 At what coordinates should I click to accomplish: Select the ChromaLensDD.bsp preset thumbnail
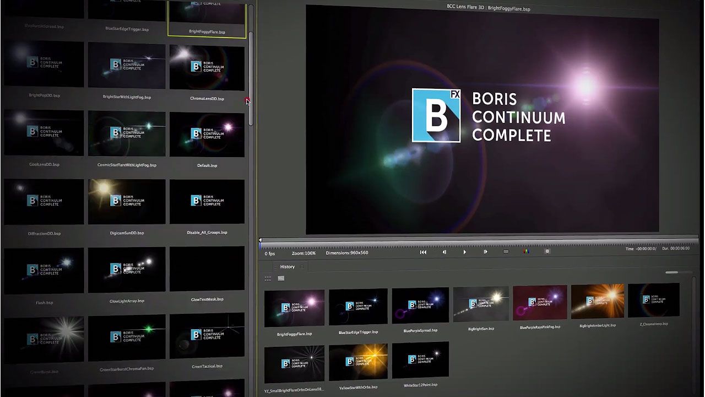point(207,67)
